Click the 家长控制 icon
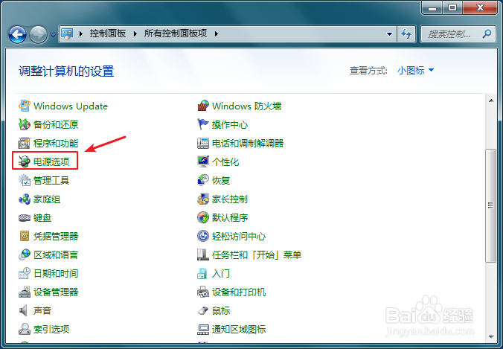The width and height of the screenshot is (503, 349). [203, 199]
